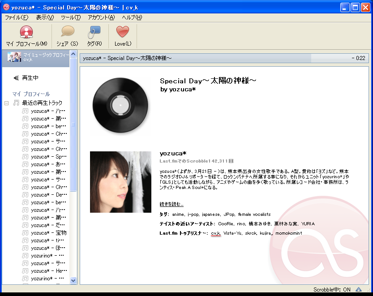Click the sidebar scroll up arrow
373x296 pixels.
click(73, 54)
